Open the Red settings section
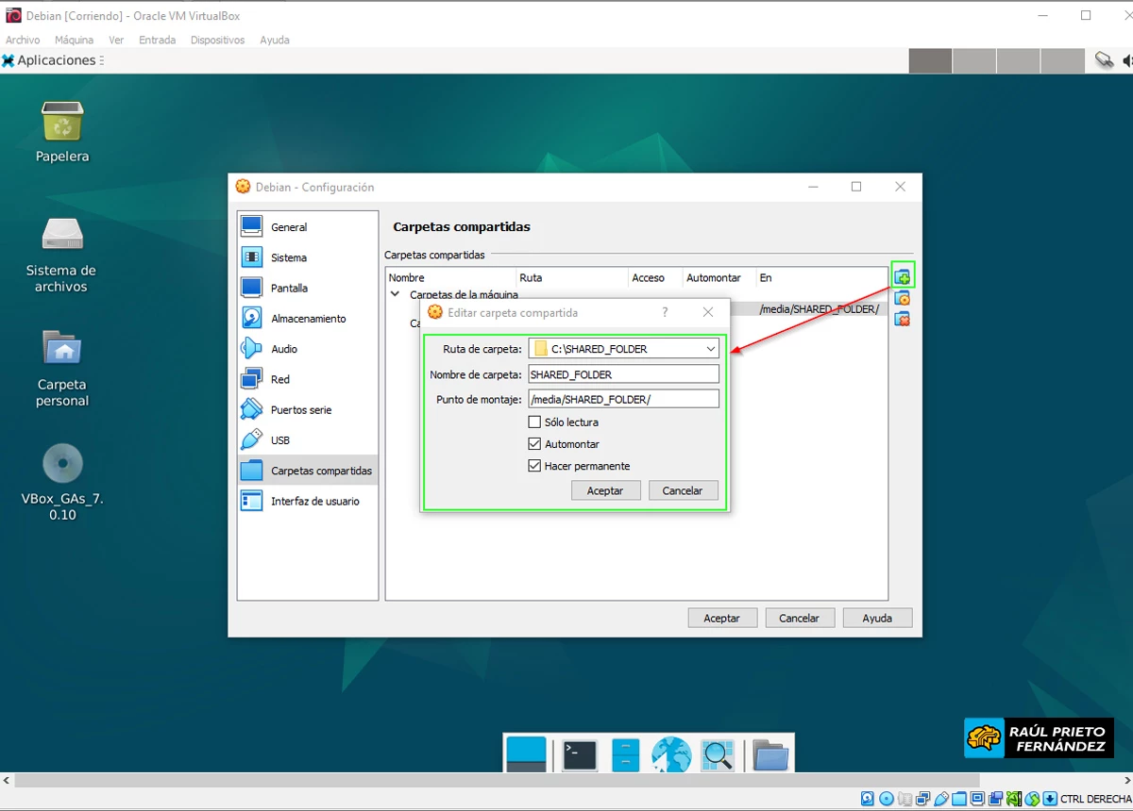 (x=278, y=379)
